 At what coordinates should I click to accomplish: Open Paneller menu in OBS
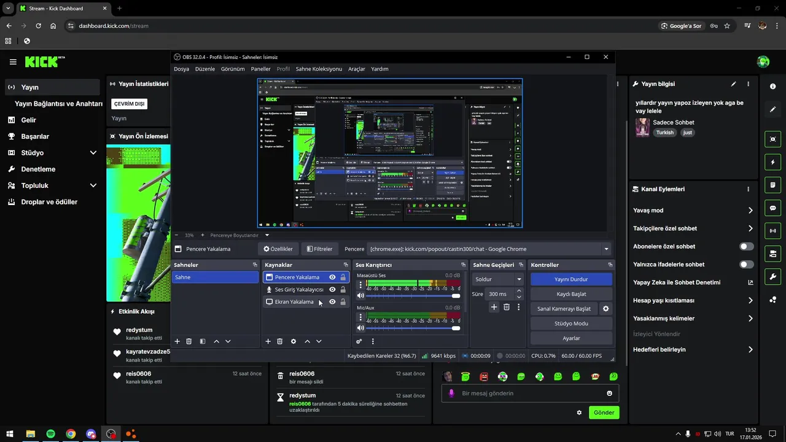[x=260, y=69]
